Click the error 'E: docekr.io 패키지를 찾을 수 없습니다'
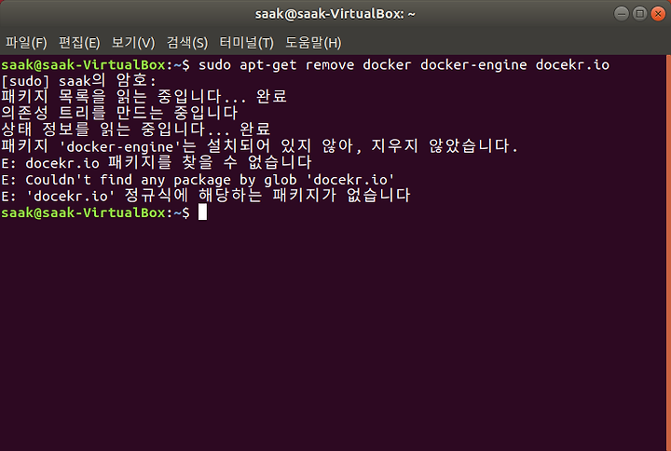This screenshot has width=671, height=451. pos(157,162)
